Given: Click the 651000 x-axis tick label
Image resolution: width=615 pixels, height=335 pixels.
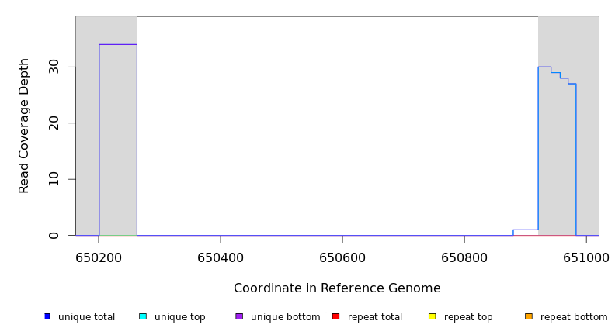Looking at the screenshot, I should pos(585,257).
